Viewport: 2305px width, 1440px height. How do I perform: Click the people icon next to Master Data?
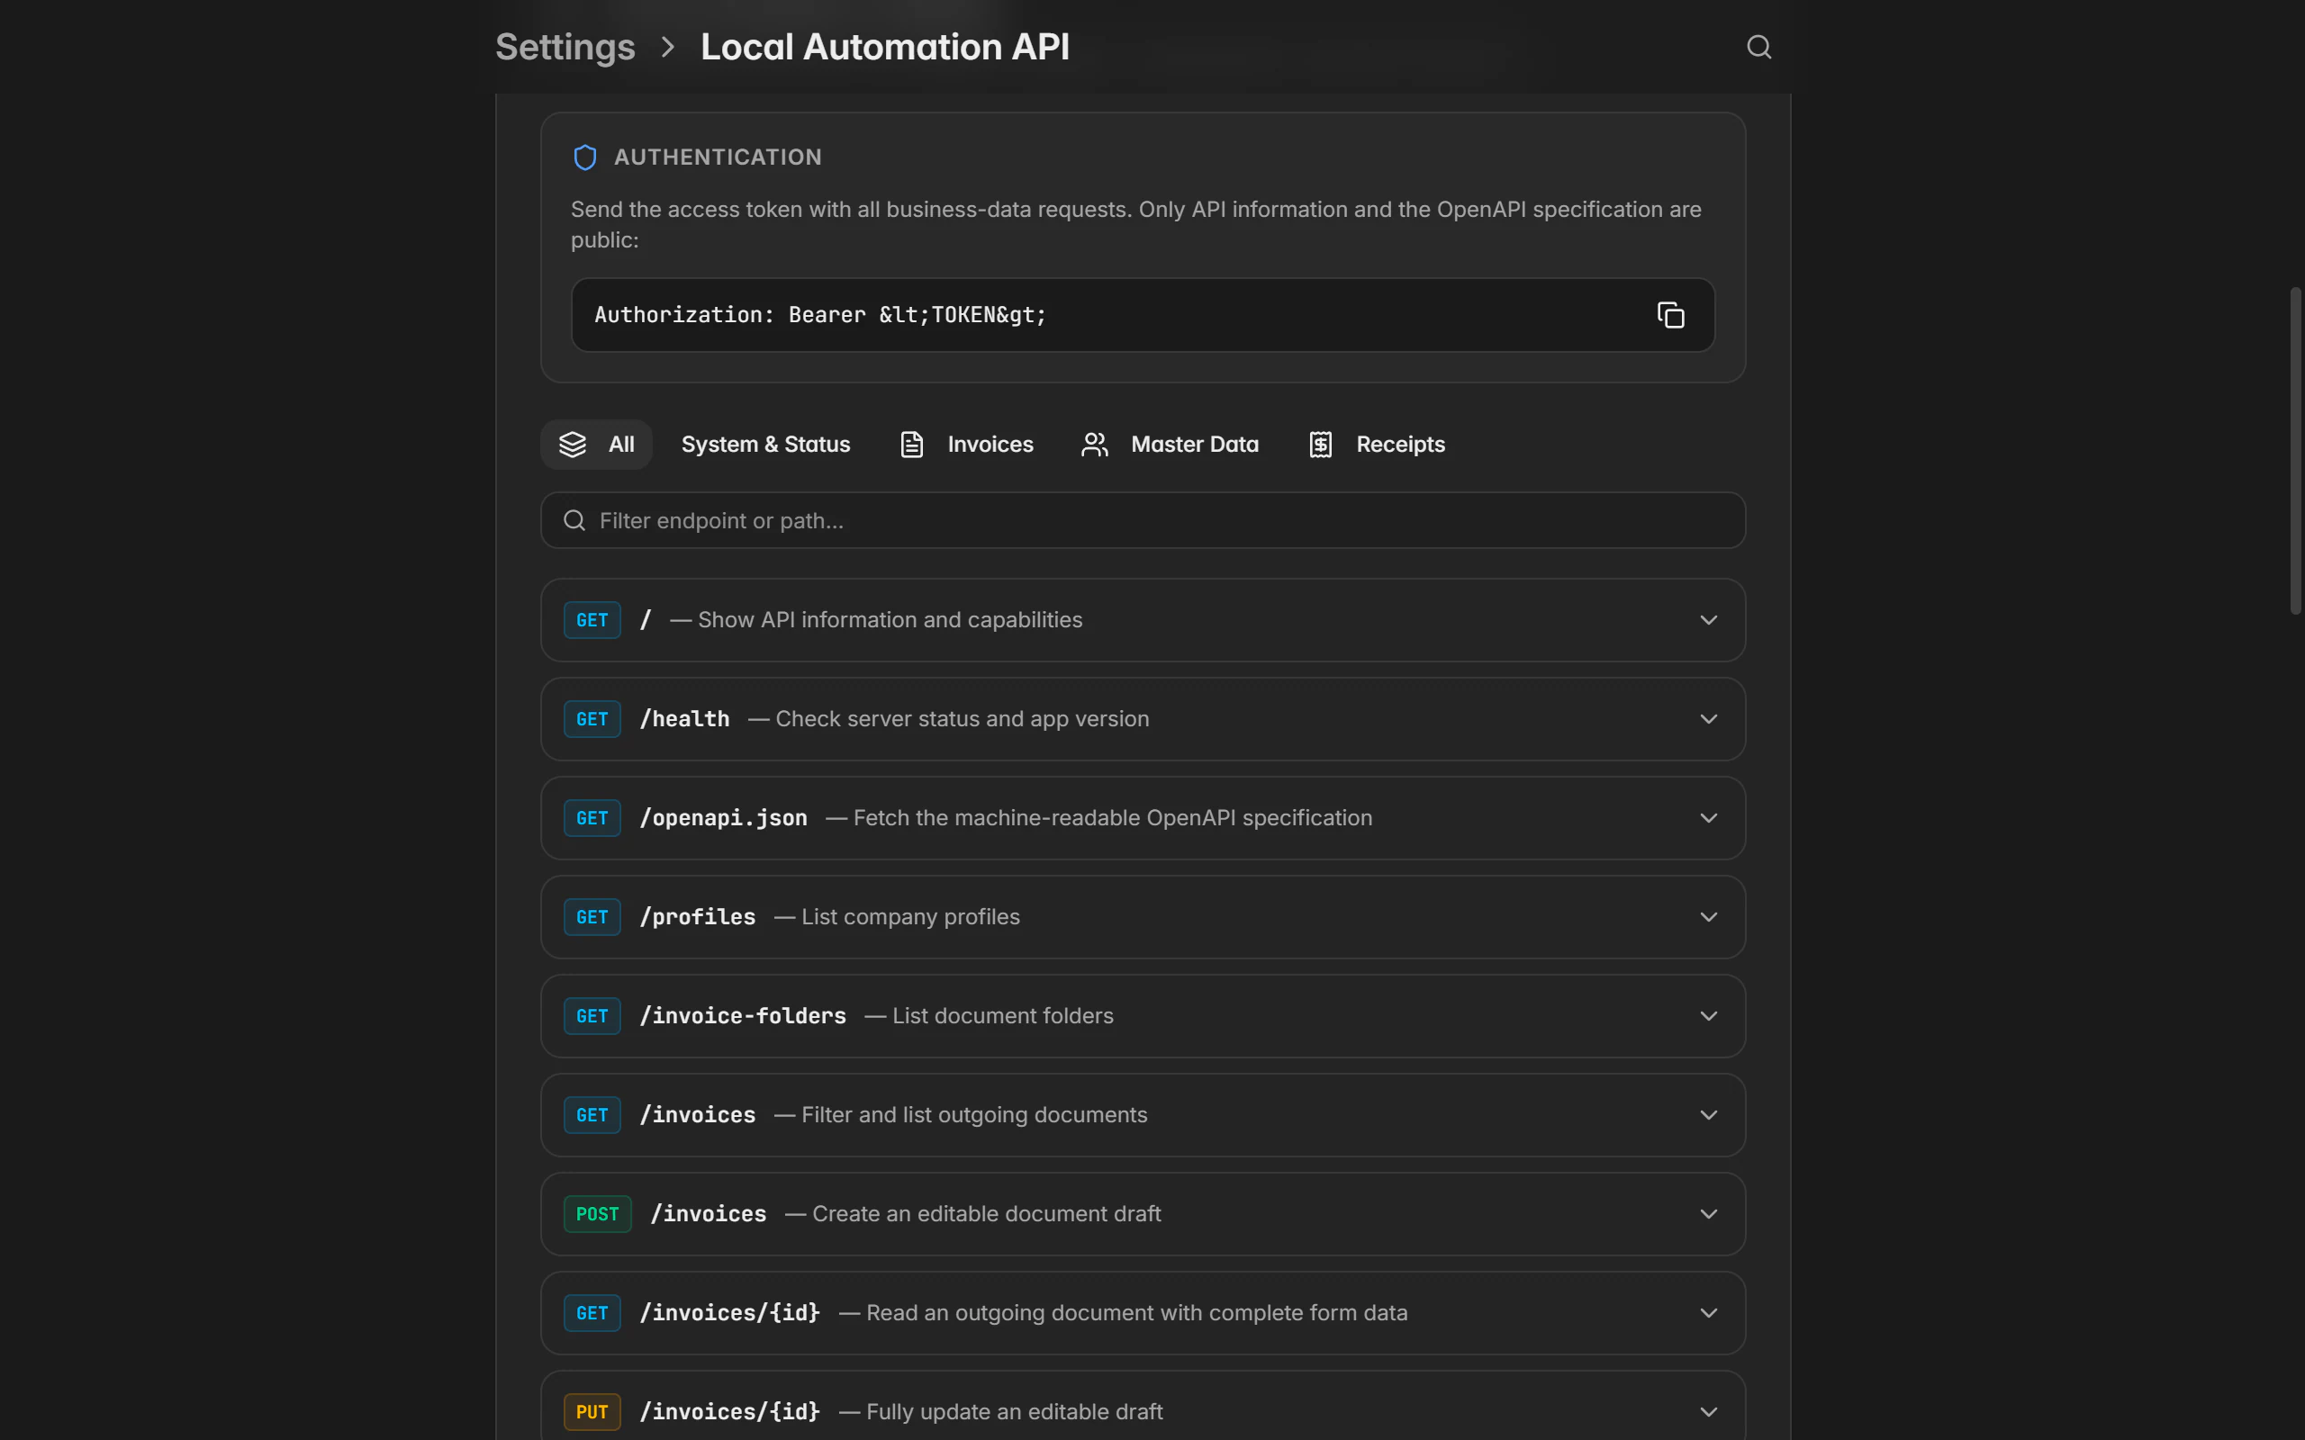click(1094, 444)
